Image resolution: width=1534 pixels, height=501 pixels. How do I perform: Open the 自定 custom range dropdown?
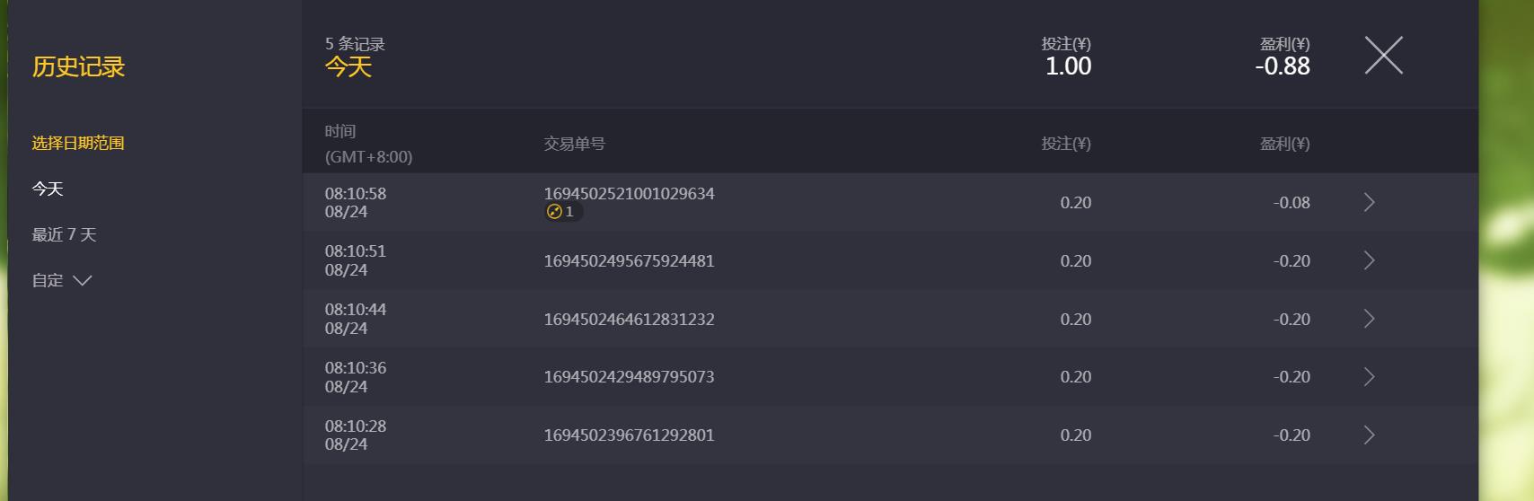pos(48,280)
